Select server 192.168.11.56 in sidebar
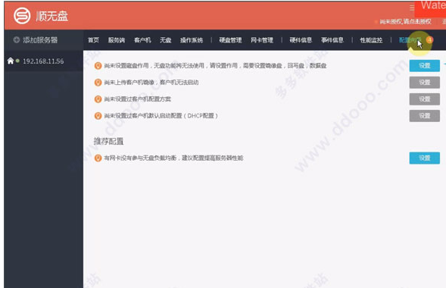Image resolution: width=446 pixels, height=288 pixels. pos(43,61)
